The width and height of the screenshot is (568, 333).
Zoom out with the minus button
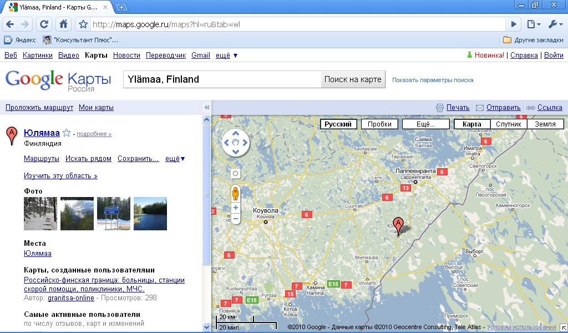coord(236,219)
